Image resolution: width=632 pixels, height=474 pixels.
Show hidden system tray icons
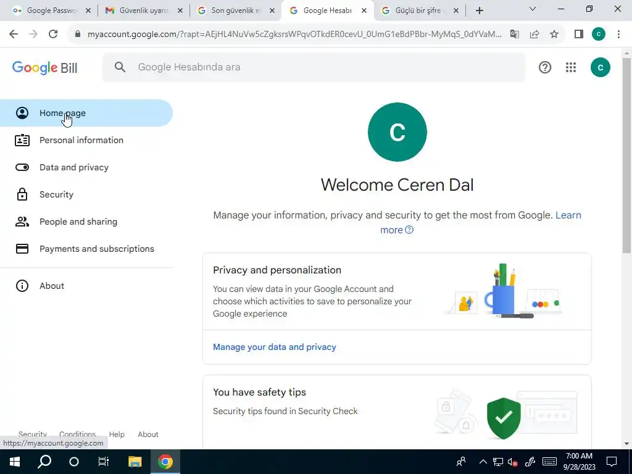point(483,462)
